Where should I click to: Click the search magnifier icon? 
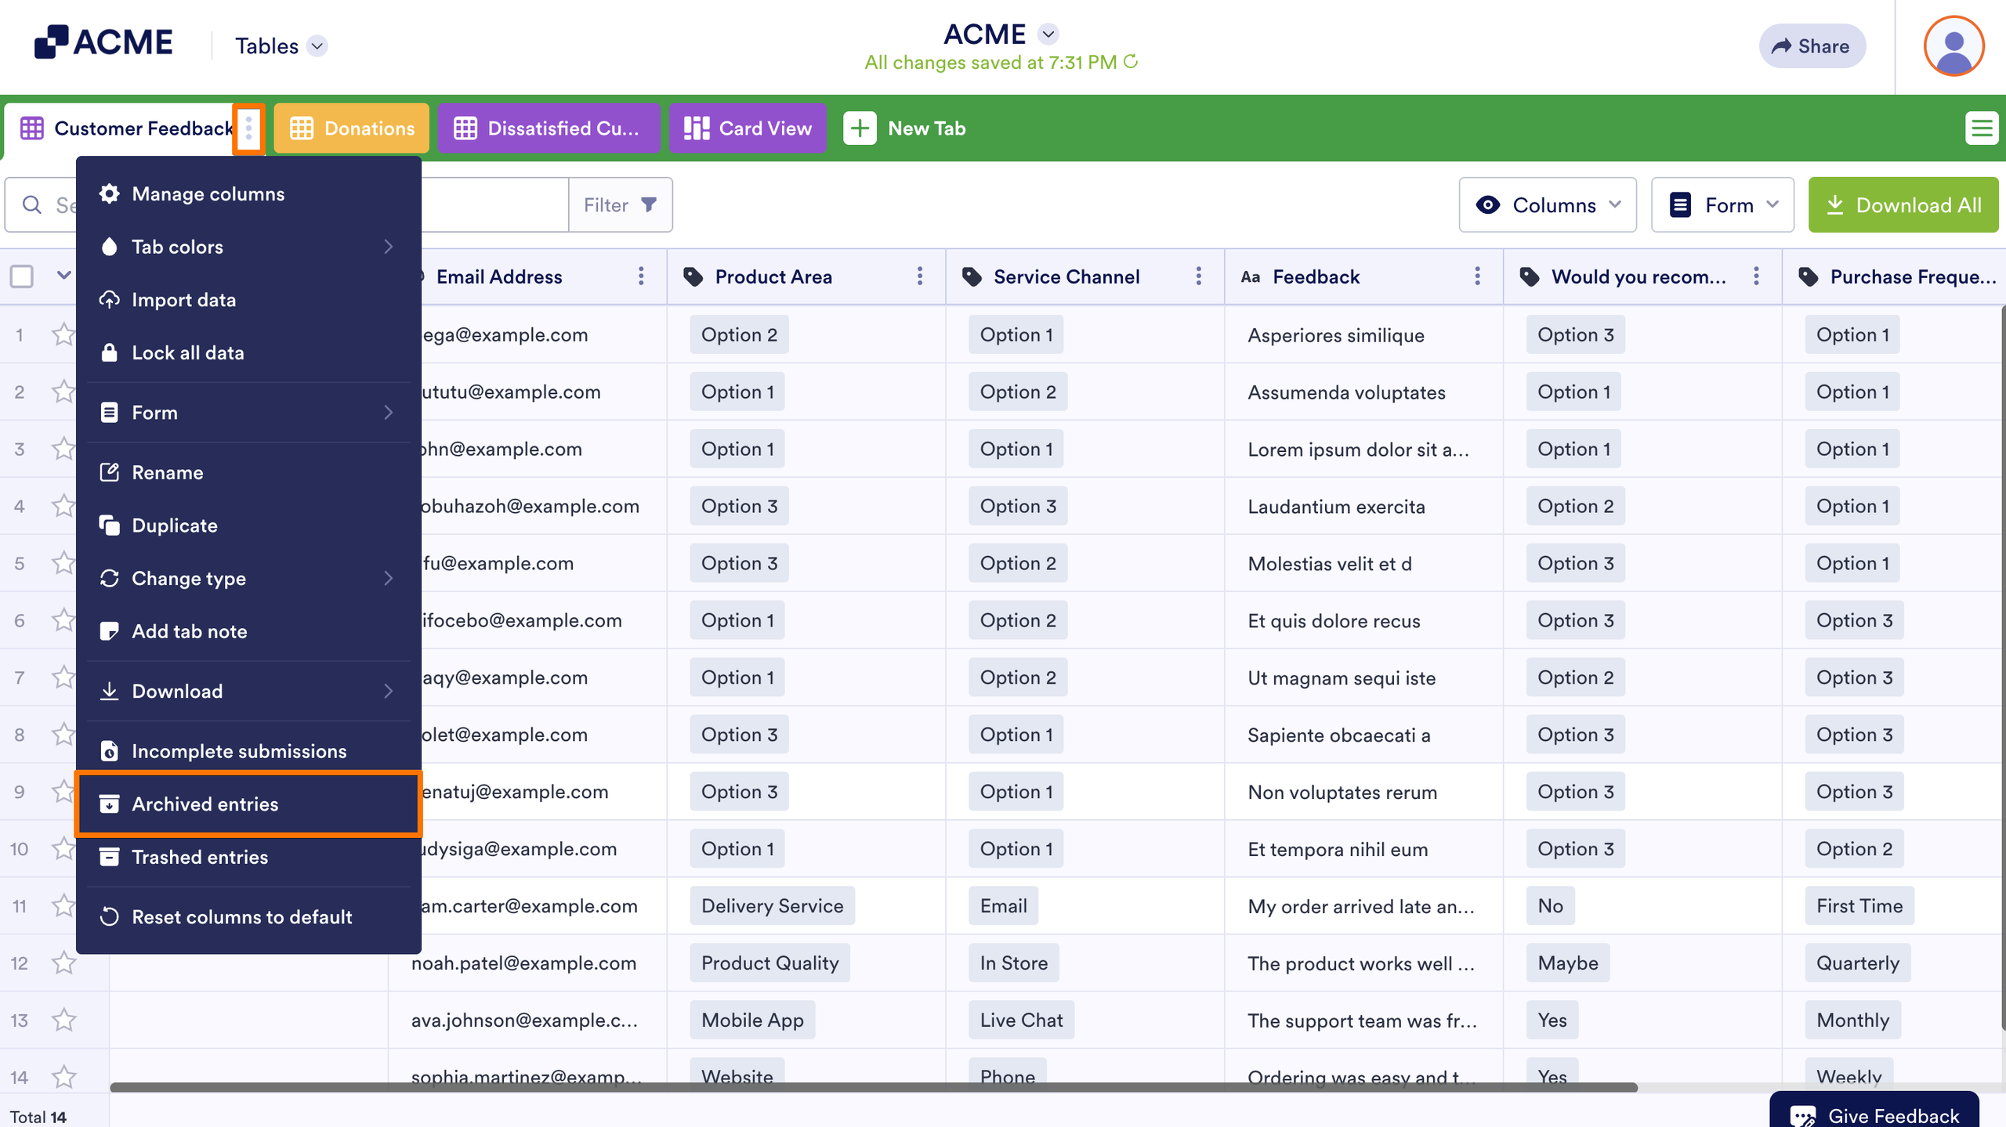pyautogui.click(x=32, y=204)
